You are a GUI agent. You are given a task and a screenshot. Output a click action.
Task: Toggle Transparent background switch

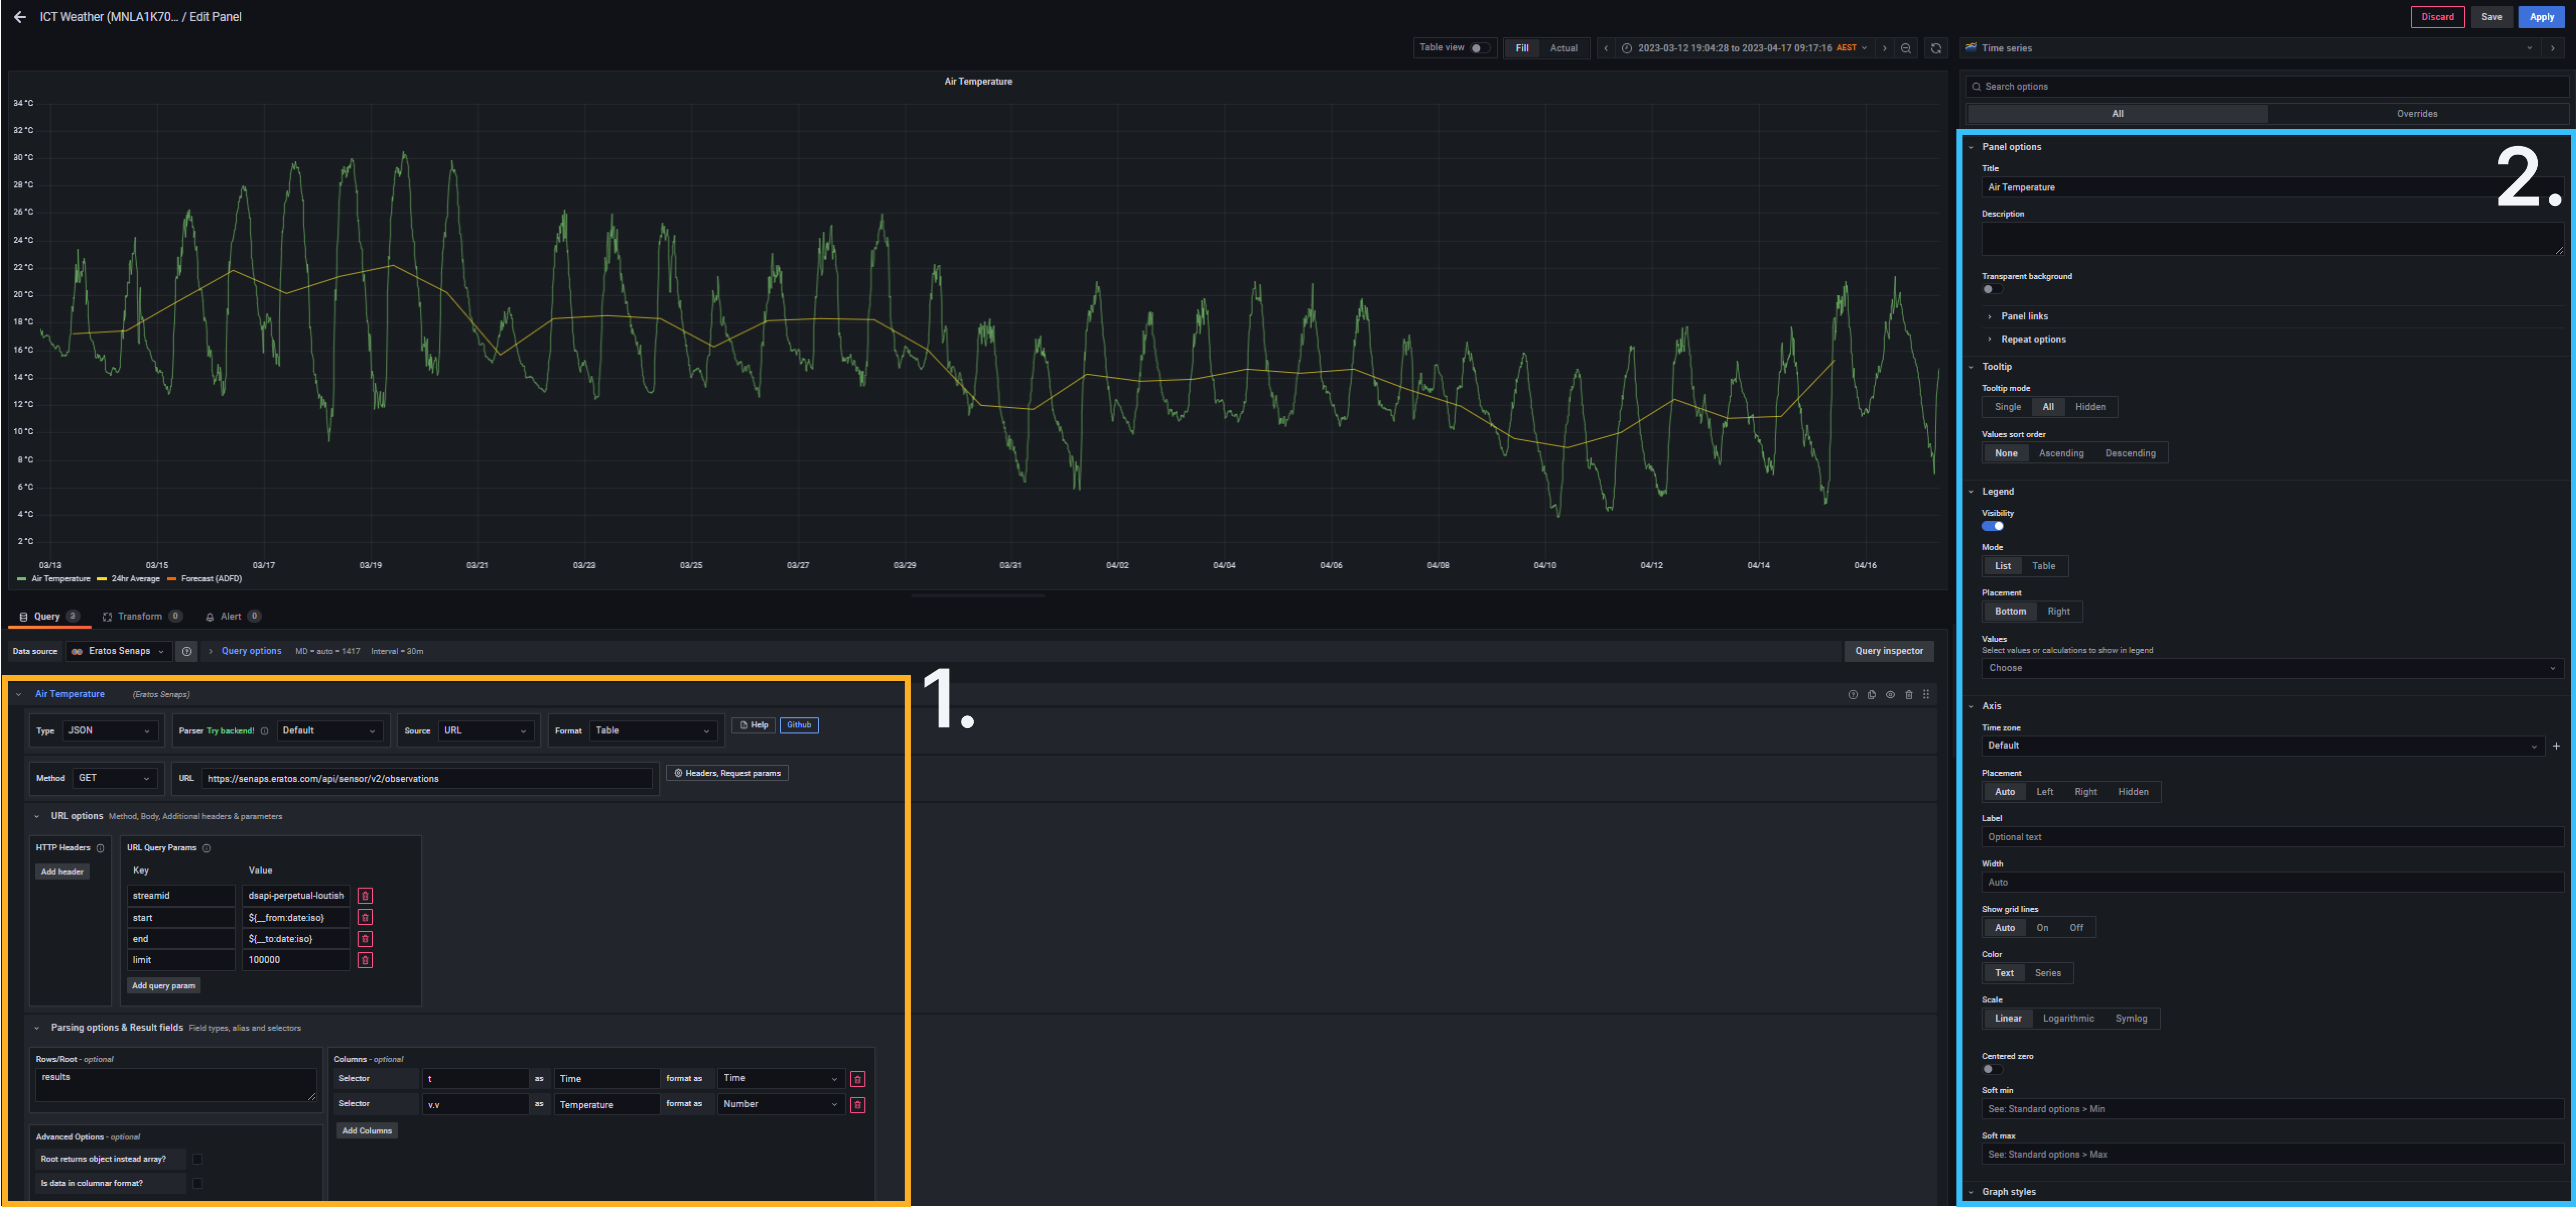click(x=1992, y=290)
